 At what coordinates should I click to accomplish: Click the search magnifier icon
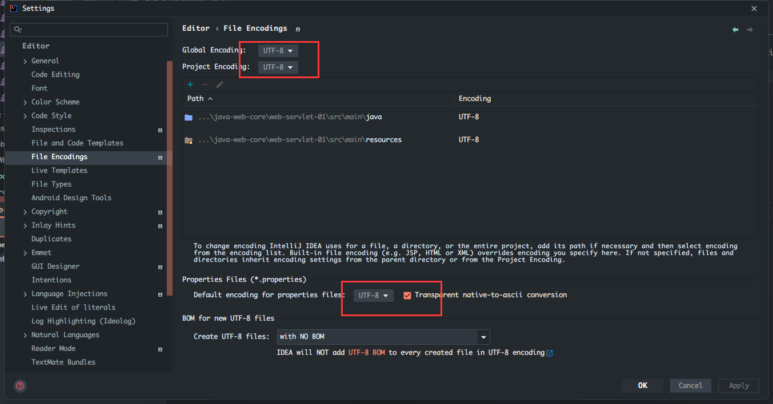[18, 30]
